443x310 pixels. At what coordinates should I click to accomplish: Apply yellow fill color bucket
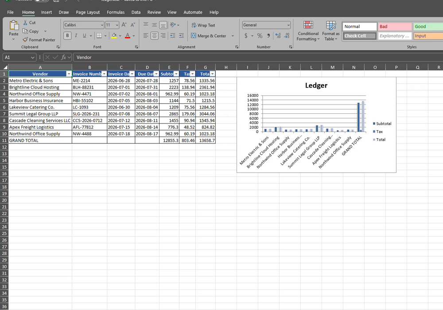tap(114, 35)
